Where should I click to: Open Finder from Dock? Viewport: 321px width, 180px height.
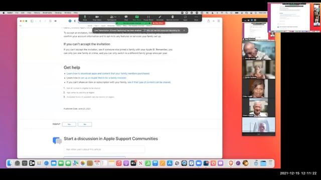click(10, 163)
